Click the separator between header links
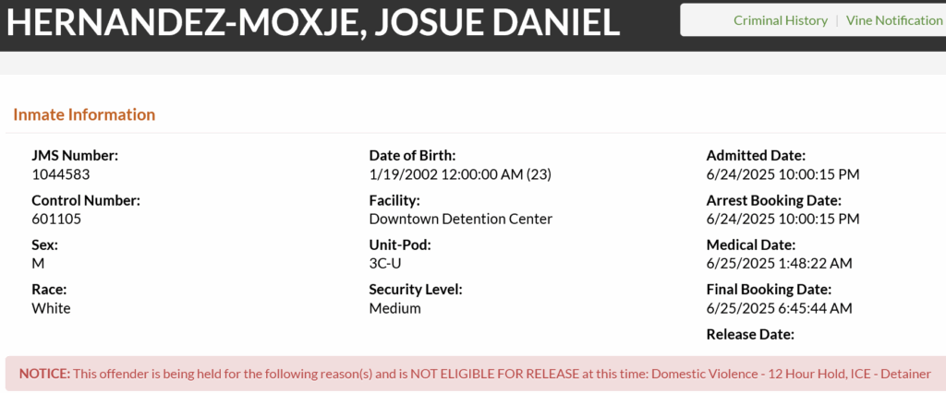Image resolution: width=946 pixels, height=393 pixels. tap(837, 20)
